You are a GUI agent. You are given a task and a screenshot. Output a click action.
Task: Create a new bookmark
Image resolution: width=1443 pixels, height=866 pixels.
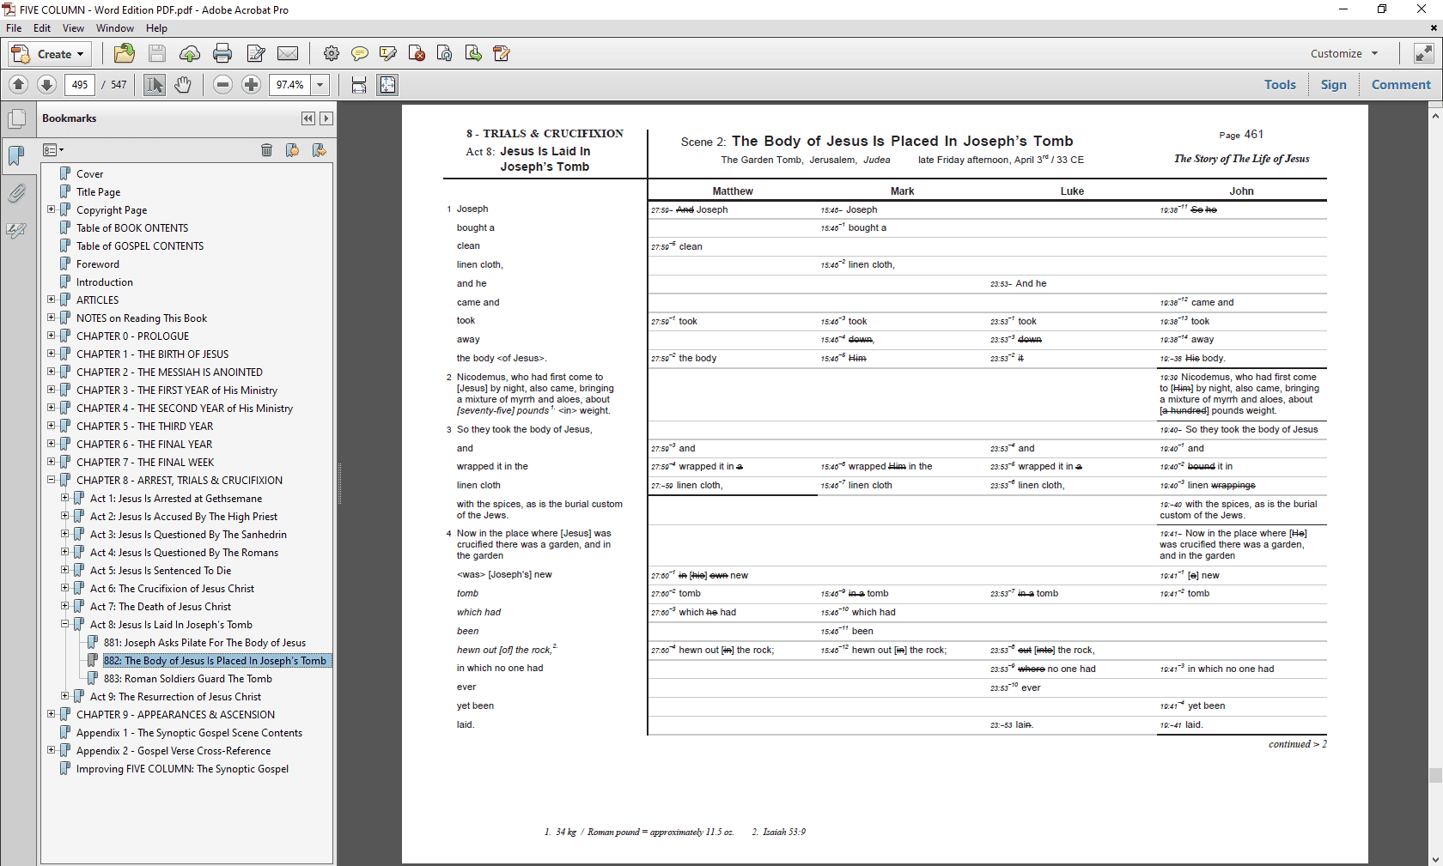click(x=293, y=150)
